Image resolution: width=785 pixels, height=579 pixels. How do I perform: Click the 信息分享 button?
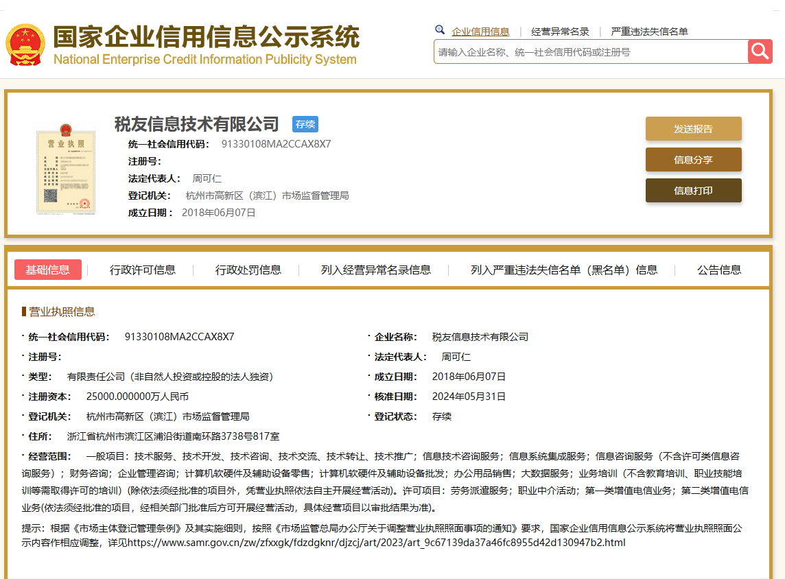coord(693,160)
